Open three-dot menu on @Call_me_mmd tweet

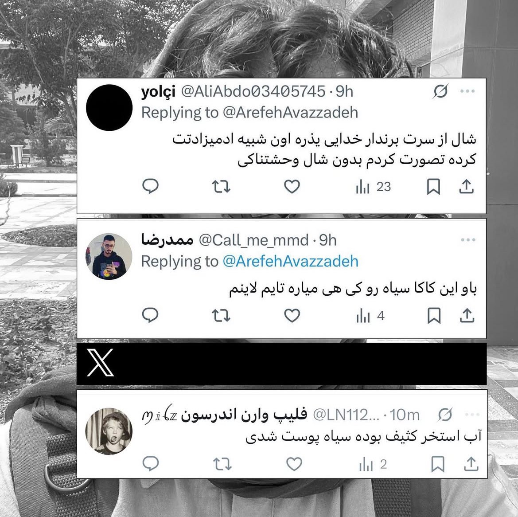[468, 240]
